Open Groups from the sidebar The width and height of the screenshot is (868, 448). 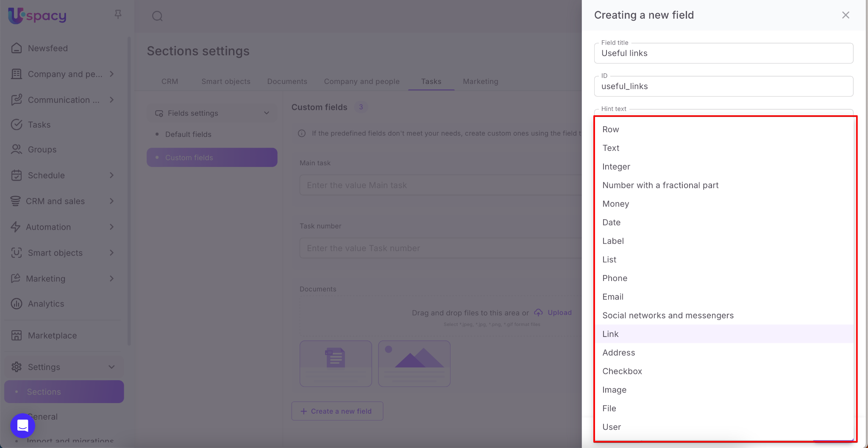click(x=42, y=150)
